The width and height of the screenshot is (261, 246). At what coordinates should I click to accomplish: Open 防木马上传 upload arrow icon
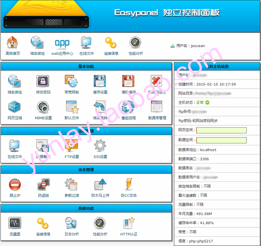click(100, 184)
